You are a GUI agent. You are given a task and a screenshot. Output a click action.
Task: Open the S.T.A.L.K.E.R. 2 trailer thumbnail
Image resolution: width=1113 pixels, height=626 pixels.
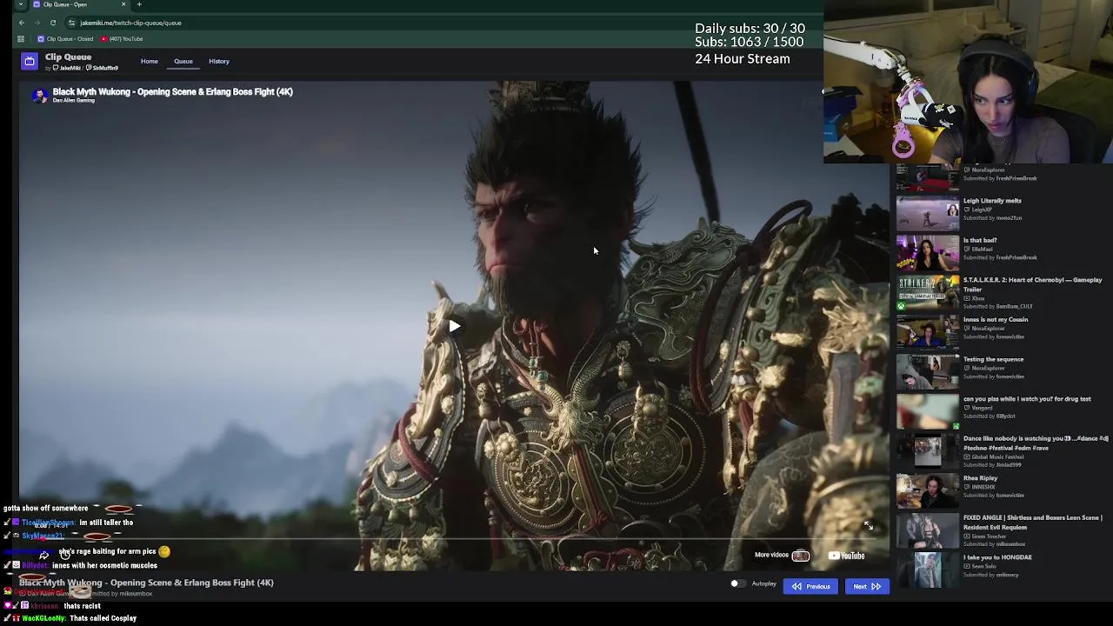tap(928, 293)
